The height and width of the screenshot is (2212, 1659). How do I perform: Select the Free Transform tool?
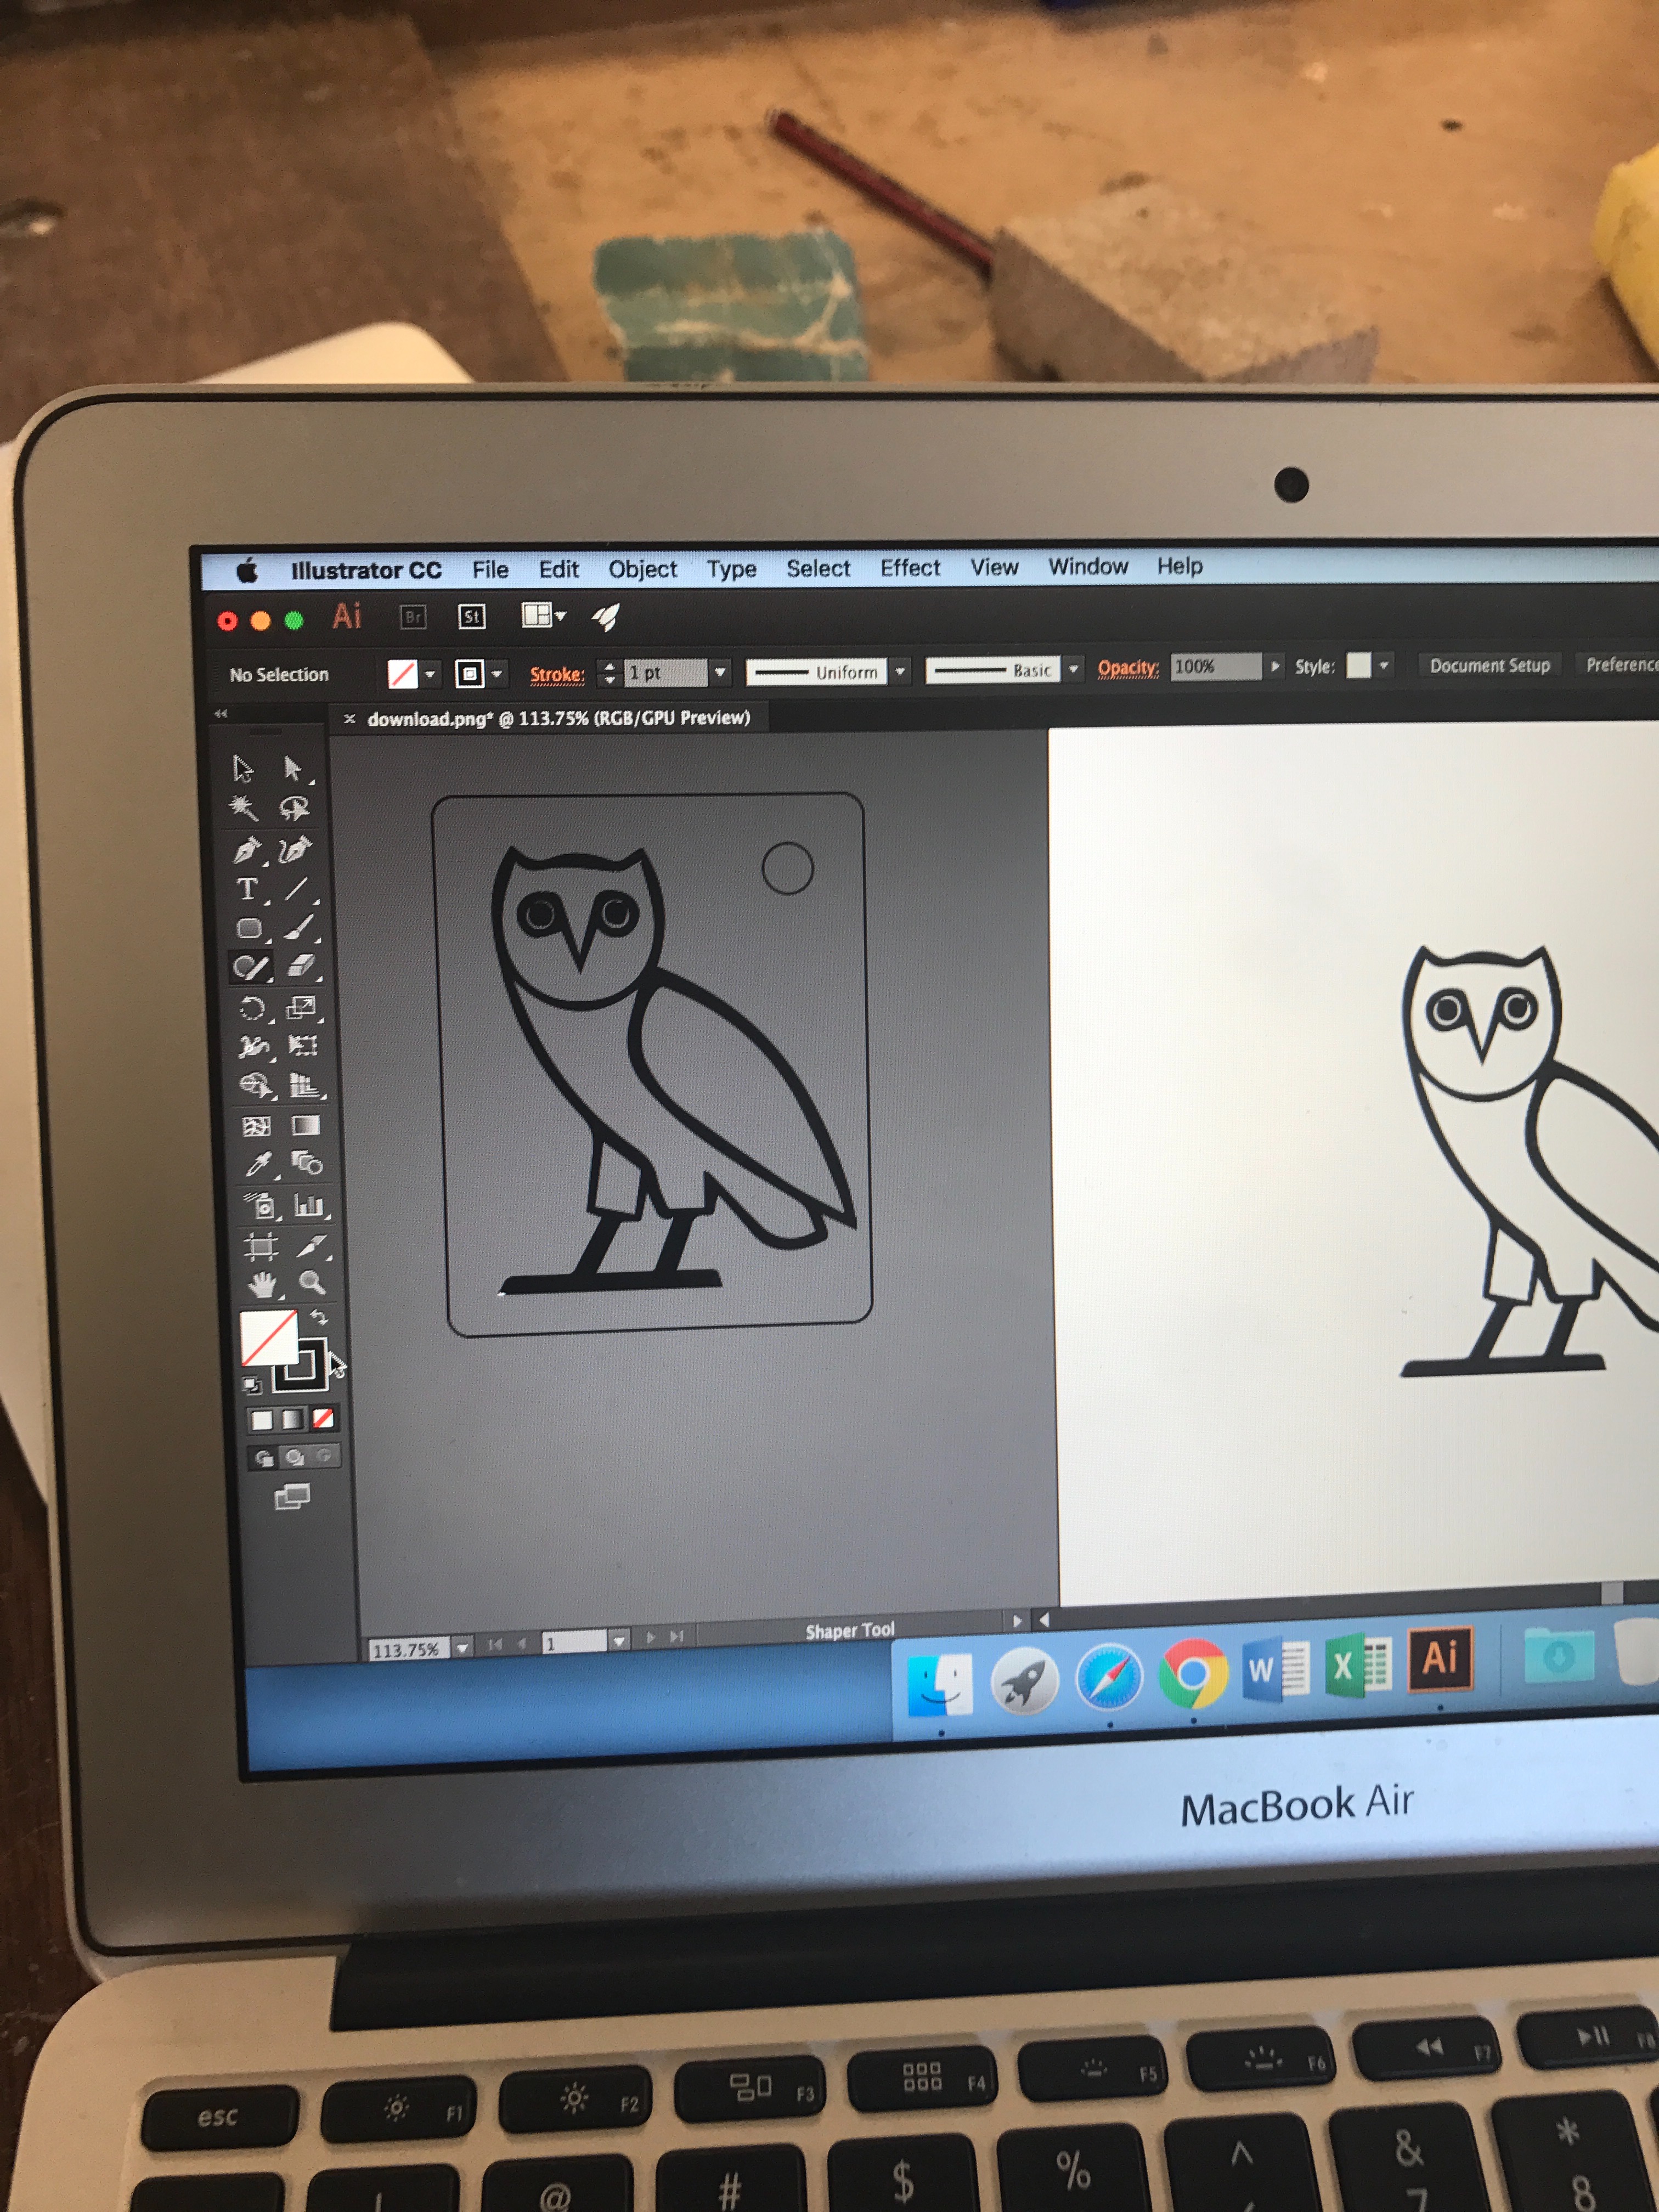click(303, 1045)
